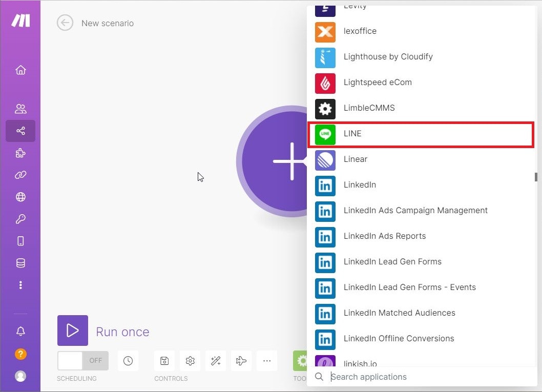Choose LinkedIn from the app list
This screenshot has height=392, width=542.
pos(421,185)
